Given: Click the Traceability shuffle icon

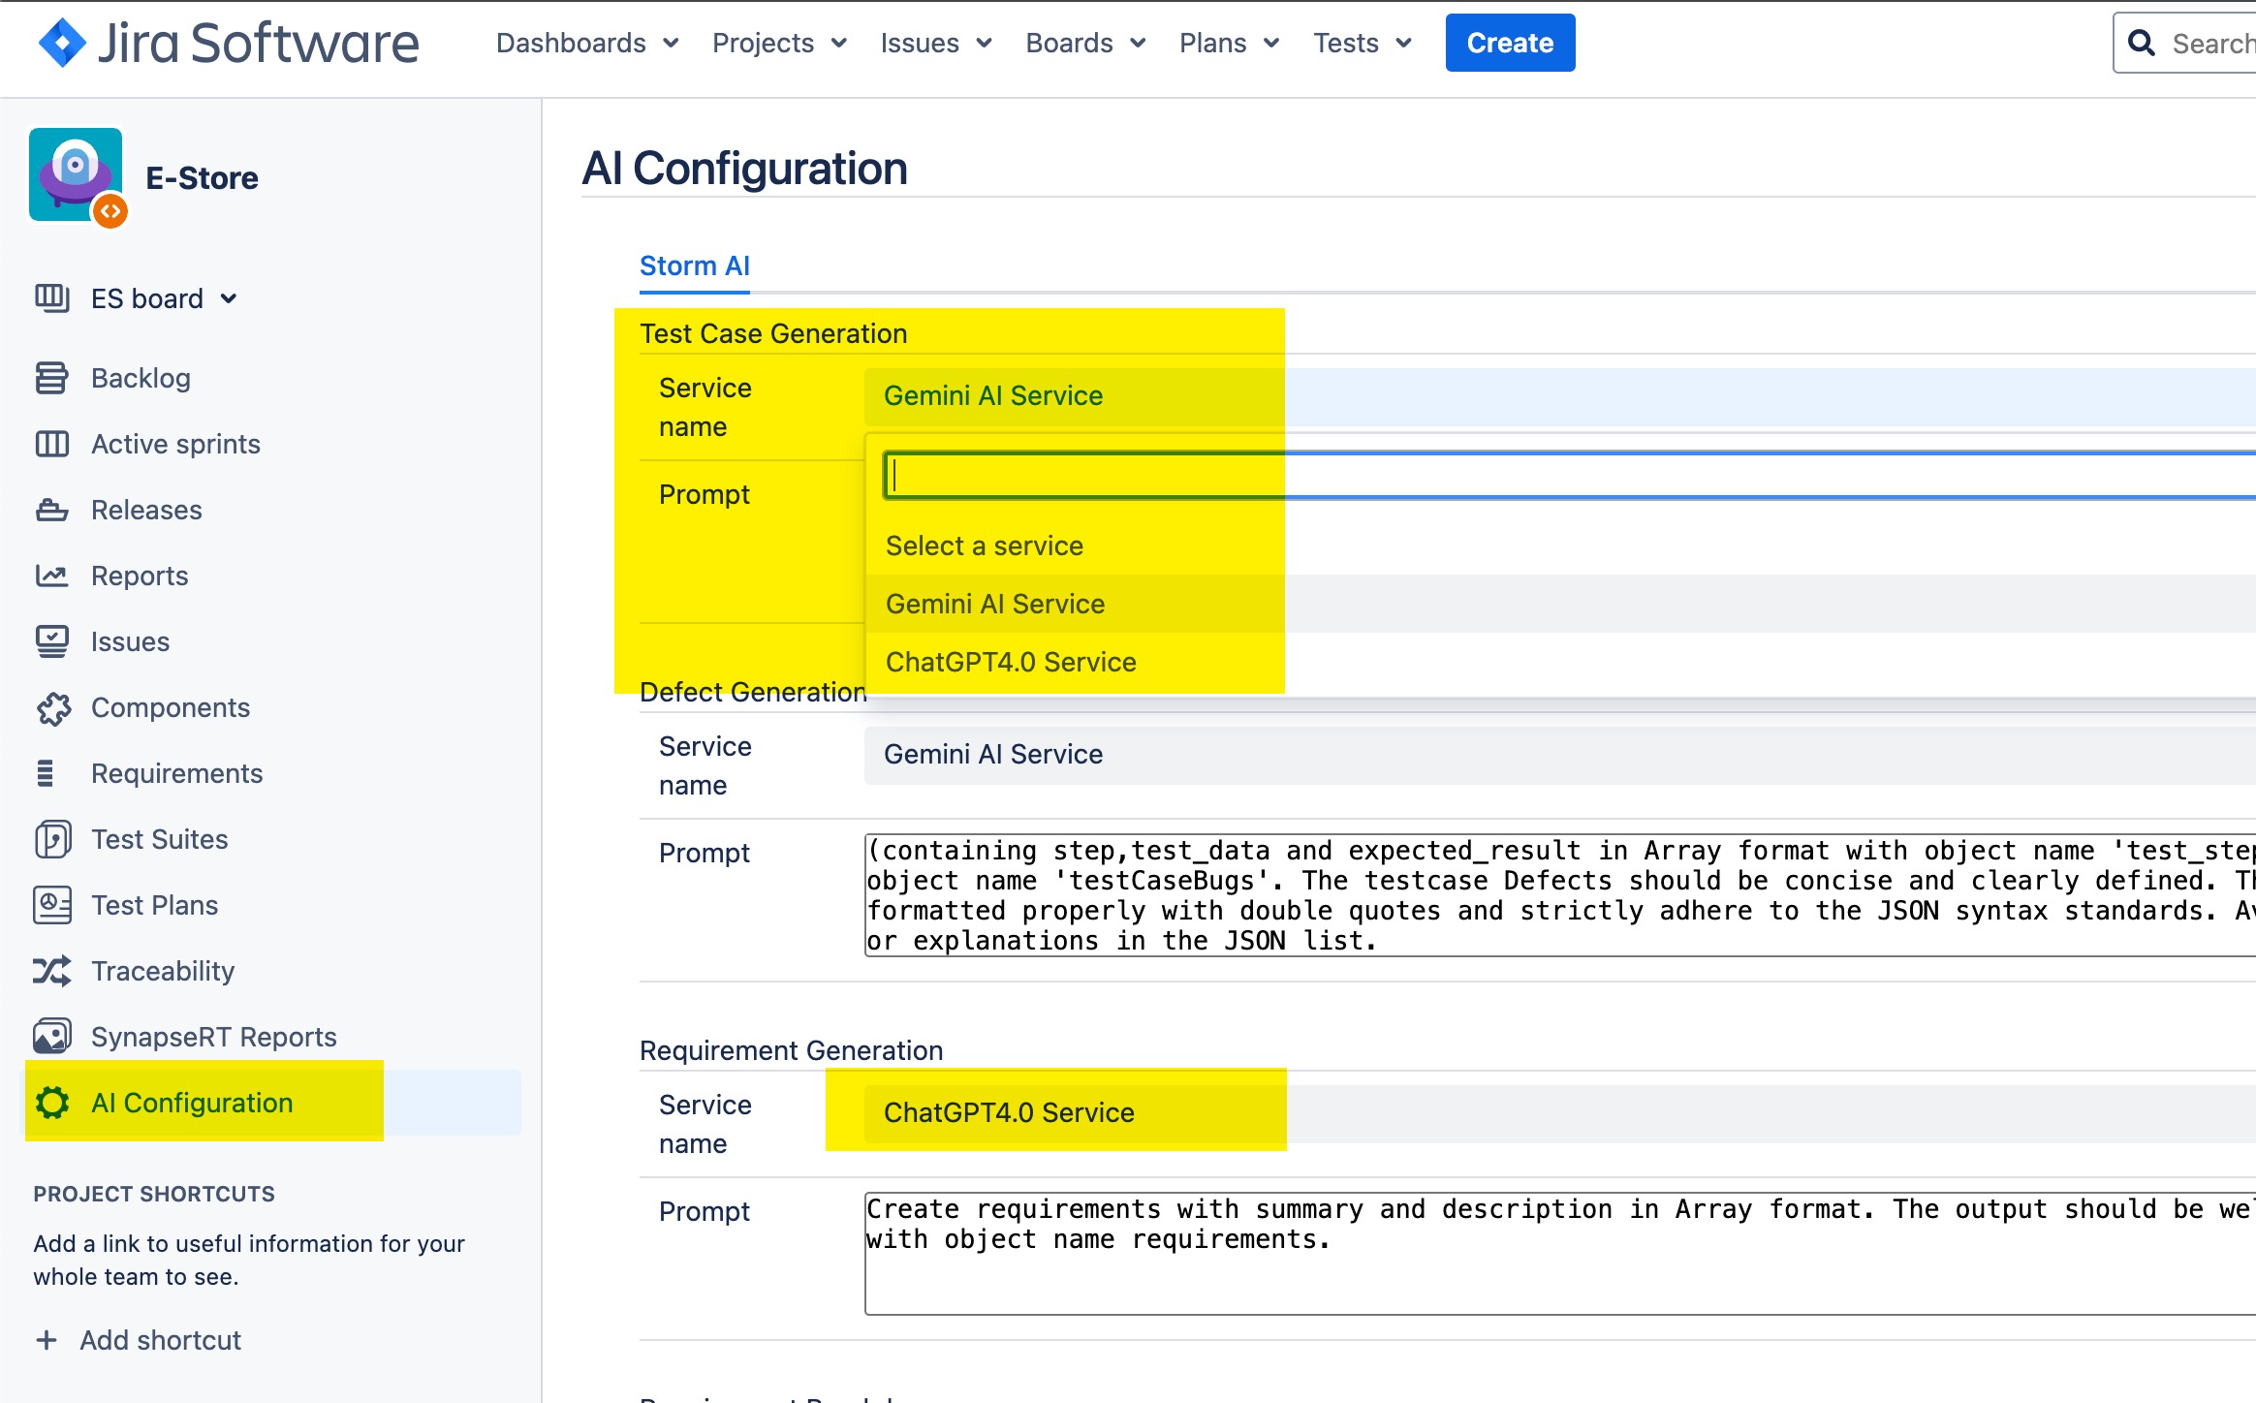Looking at the screenshot, I should click(x=51, y=971).
